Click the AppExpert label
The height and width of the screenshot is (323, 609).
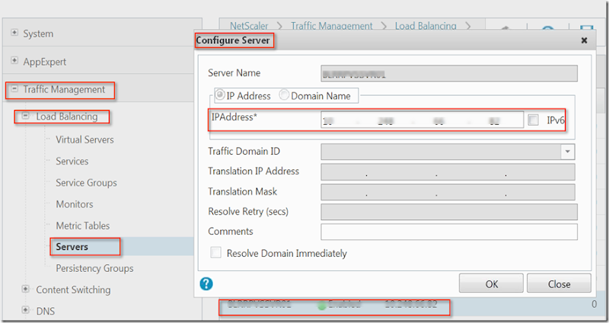[45, 62]
